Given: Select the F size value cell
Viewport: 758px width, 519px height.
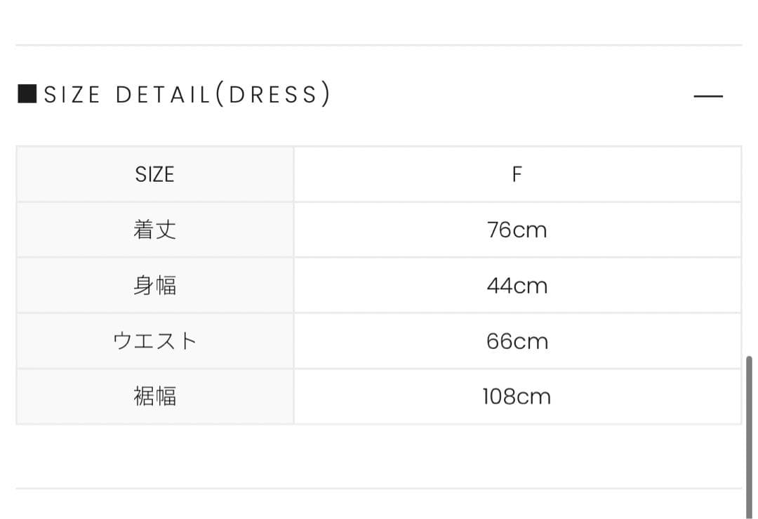Looking at the screenshot, I should tap(517, 173).
